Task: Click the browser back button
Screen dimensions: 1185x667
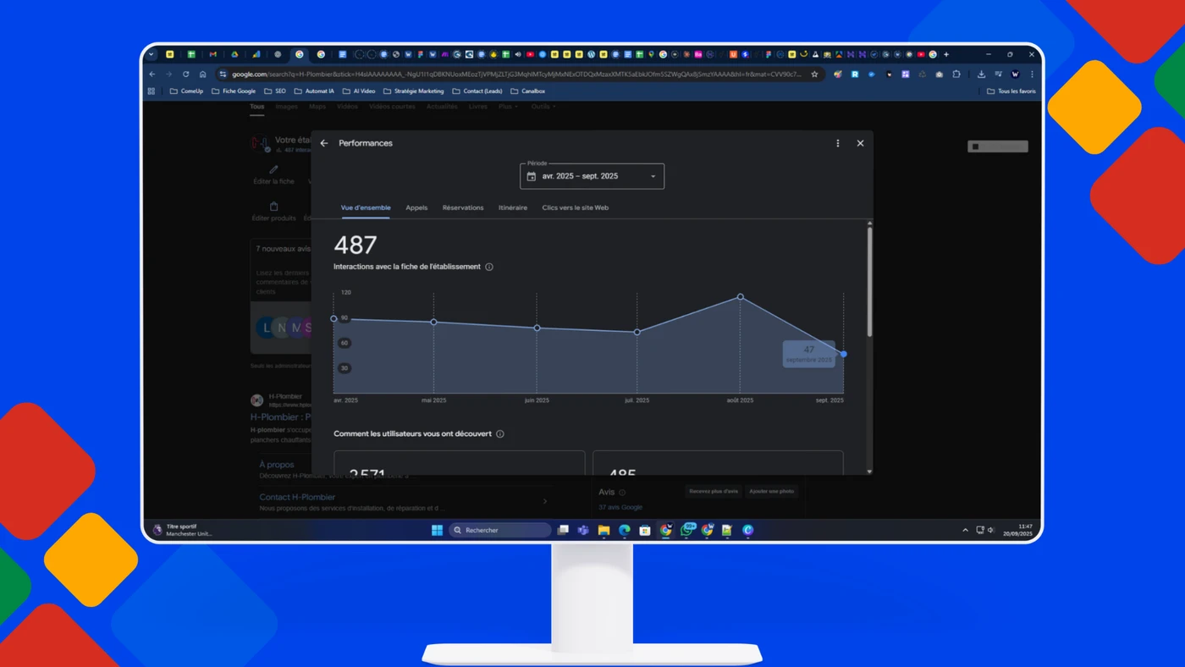Action: pos(152,74)
